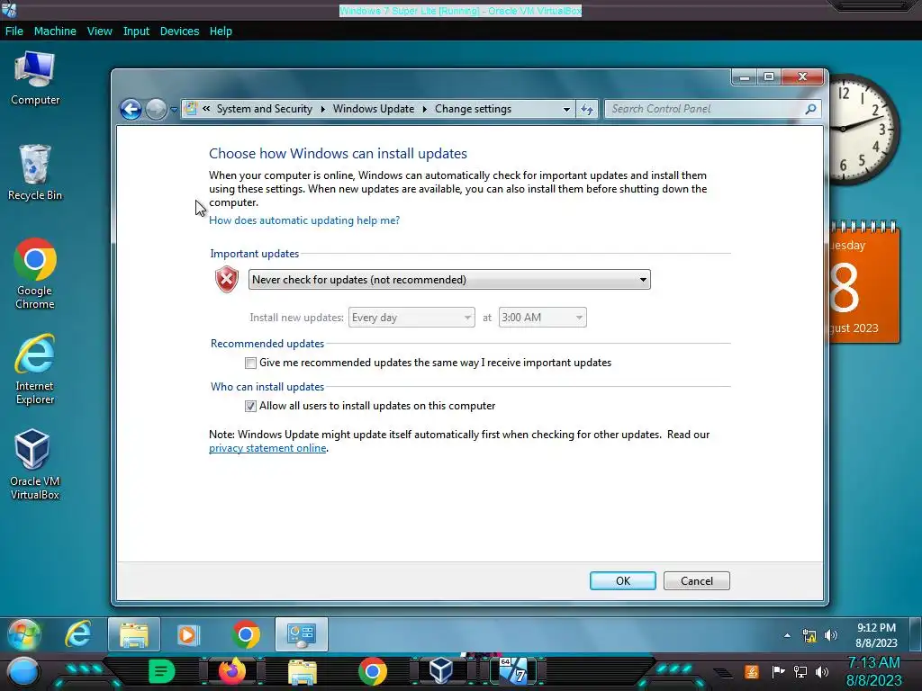Toggle recommended updates checkbox
This screenshot has width=922, height=691.
click(x=250, y=363)
